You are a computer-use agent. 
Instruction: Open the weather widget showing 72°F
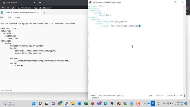tap(9, 104)
